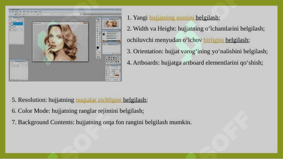Click the text "3. Orientation"
Image resolution: width=283 pixels, height=159 pixels.
[145, 51]
